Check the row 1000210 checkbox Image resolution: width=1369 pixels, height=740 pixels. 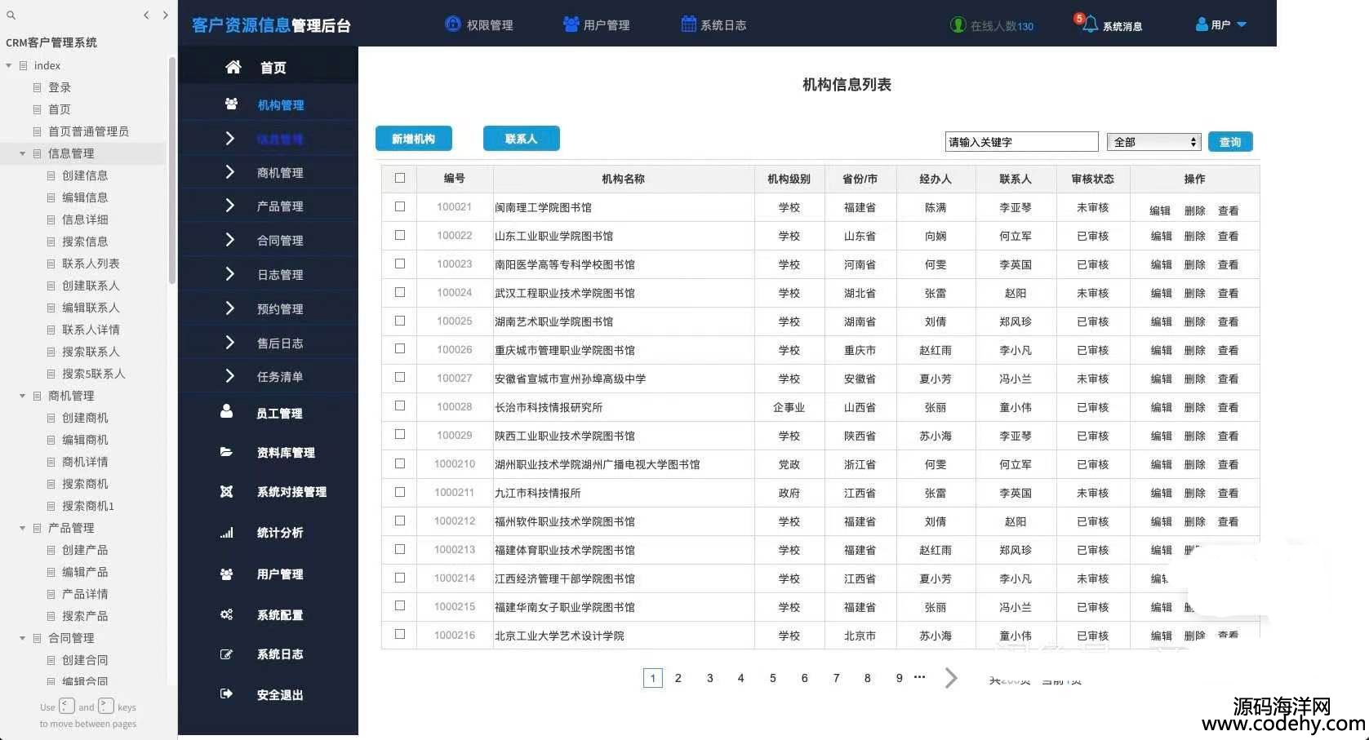(400, 463)
